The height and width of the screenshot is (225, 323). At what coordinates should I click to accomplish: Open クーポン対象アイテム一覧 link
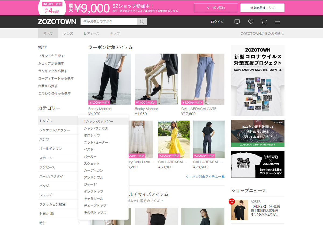coord(205,177)
